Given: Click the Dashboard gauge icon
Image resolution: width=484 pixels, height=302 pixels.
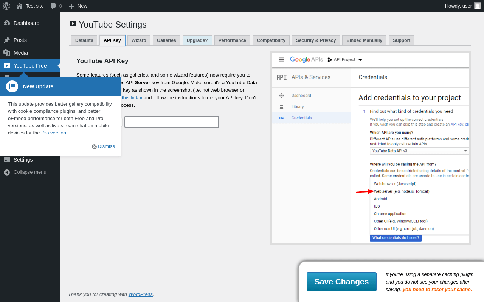Looking at the screenshot, I should 7,23.
